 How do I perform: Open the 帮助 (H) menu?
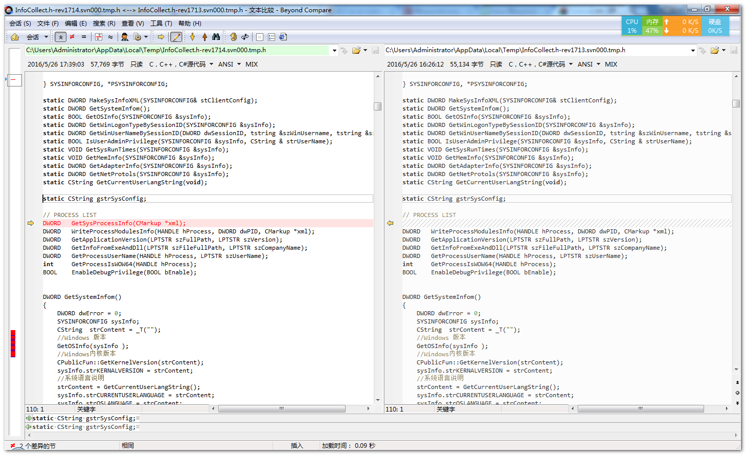tap(190, 24)
